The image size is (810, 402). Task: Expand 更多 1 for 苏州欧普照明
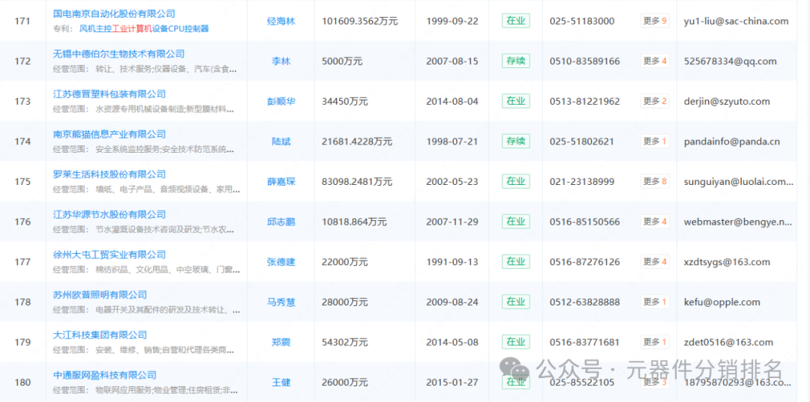[655, 302]
